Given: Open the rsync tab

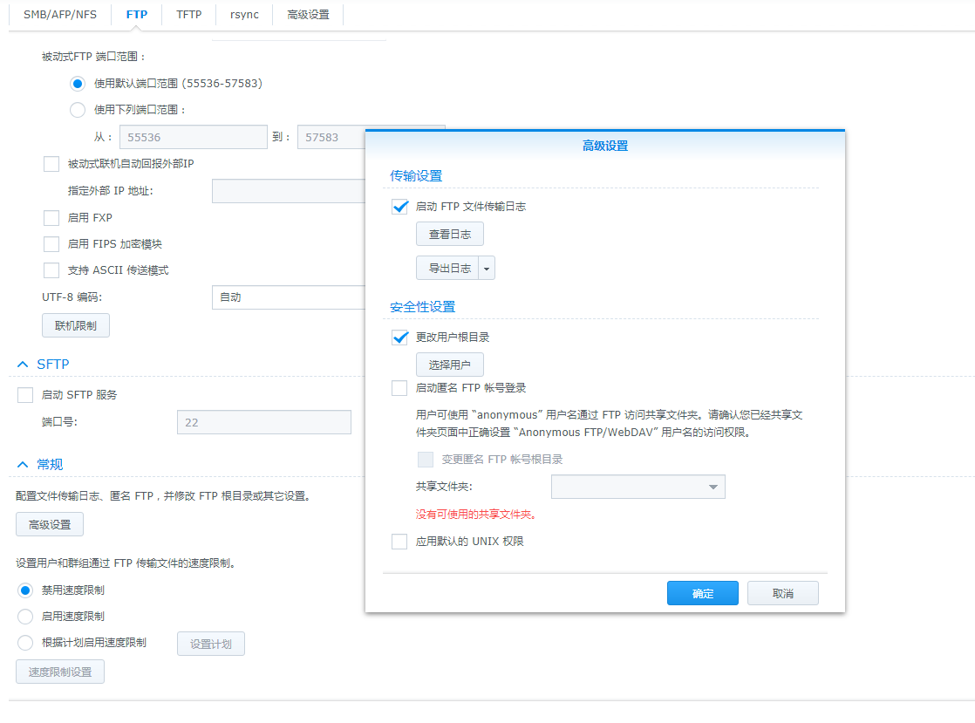Looking at the screenshot, I should pos(244,14).
